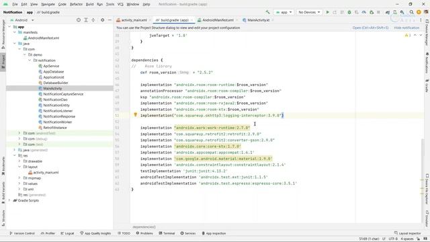Viewport: 430px width, 242px height.
Task: Click the editor warning indicator icon
Action: pyautogui.click(x=408, y=35)
